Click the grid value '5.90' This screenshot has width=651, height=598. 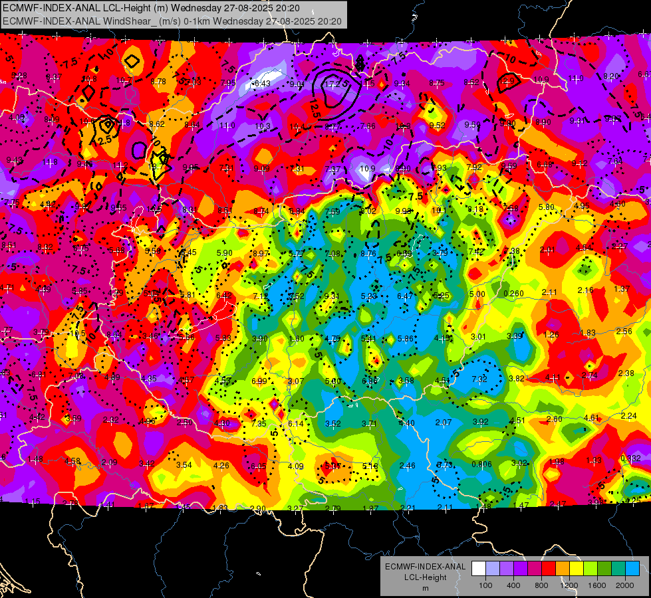coord(225,252)
